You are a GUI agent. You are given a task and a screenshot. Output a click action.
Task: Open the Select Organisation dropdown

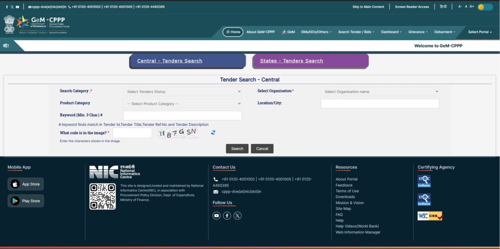380,91
